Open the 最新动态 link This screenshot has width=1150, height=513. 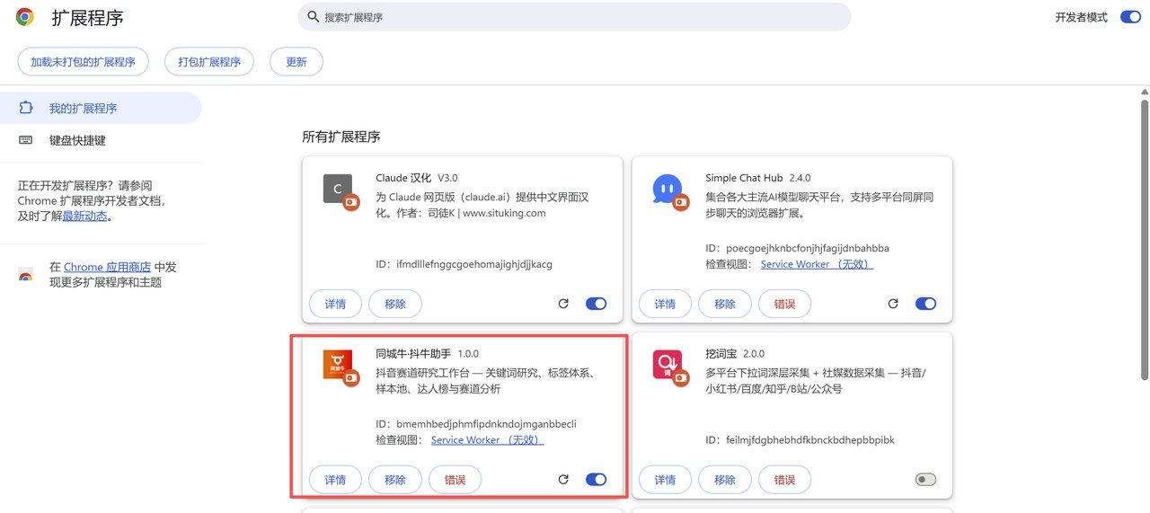click(84, 217)
